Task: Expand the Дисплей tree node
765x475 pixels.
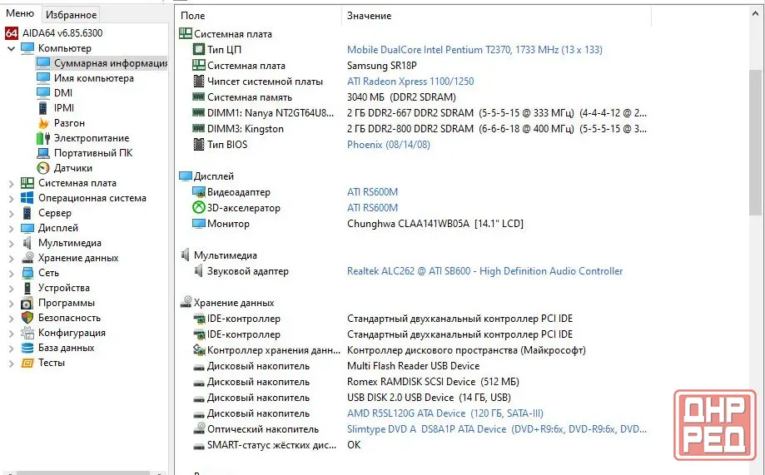Action: click(x=11, y=228)
